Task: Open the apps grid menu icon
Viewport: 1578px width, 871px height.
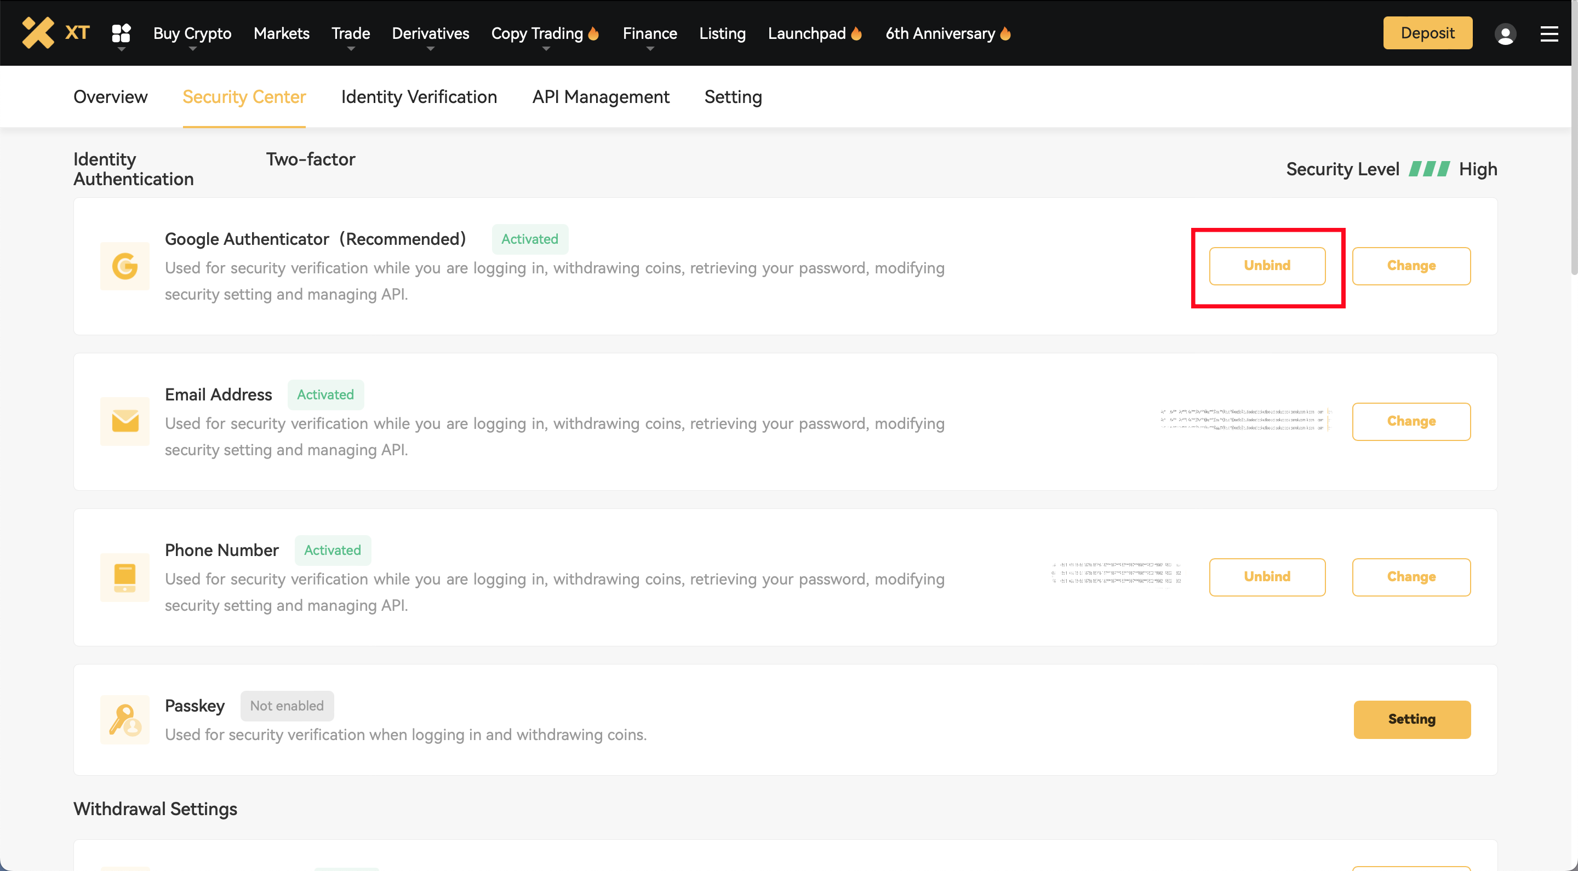Action: click(x=121, y=33)
